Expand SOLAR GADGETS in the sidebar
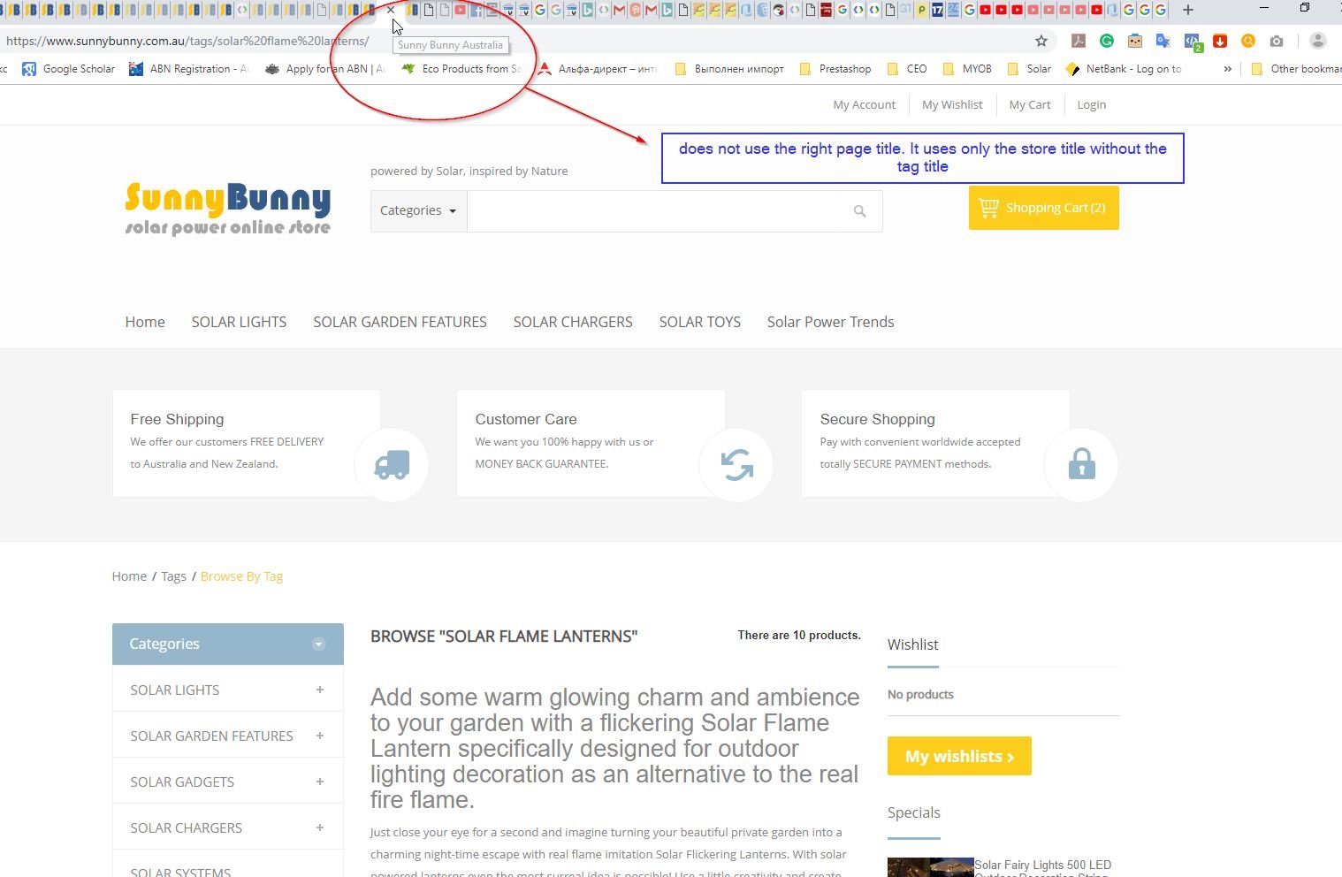The width and height of the screenshot is (1342, 877). click(x=320, y=782)
